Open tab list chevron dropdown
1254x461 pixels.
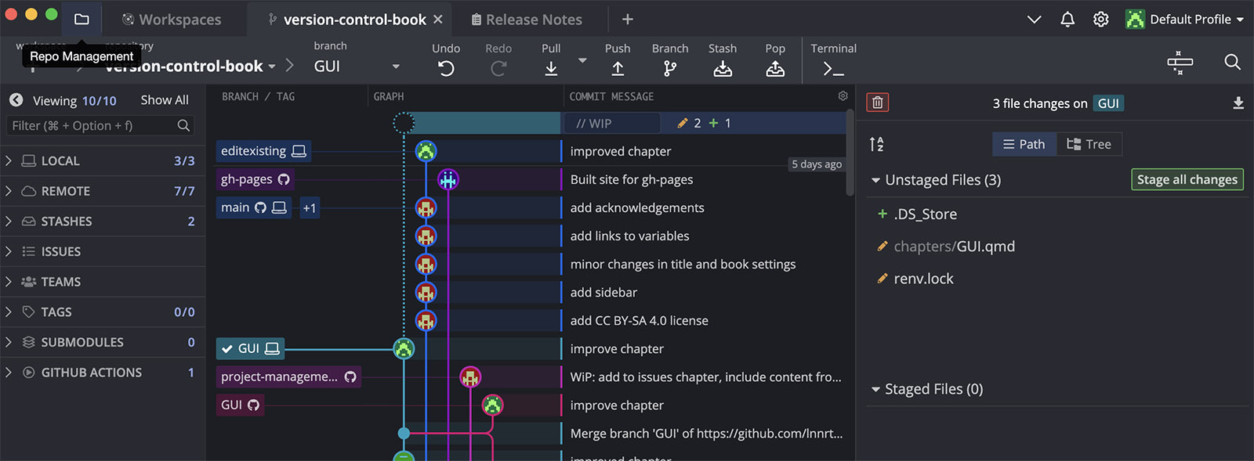1034,19
